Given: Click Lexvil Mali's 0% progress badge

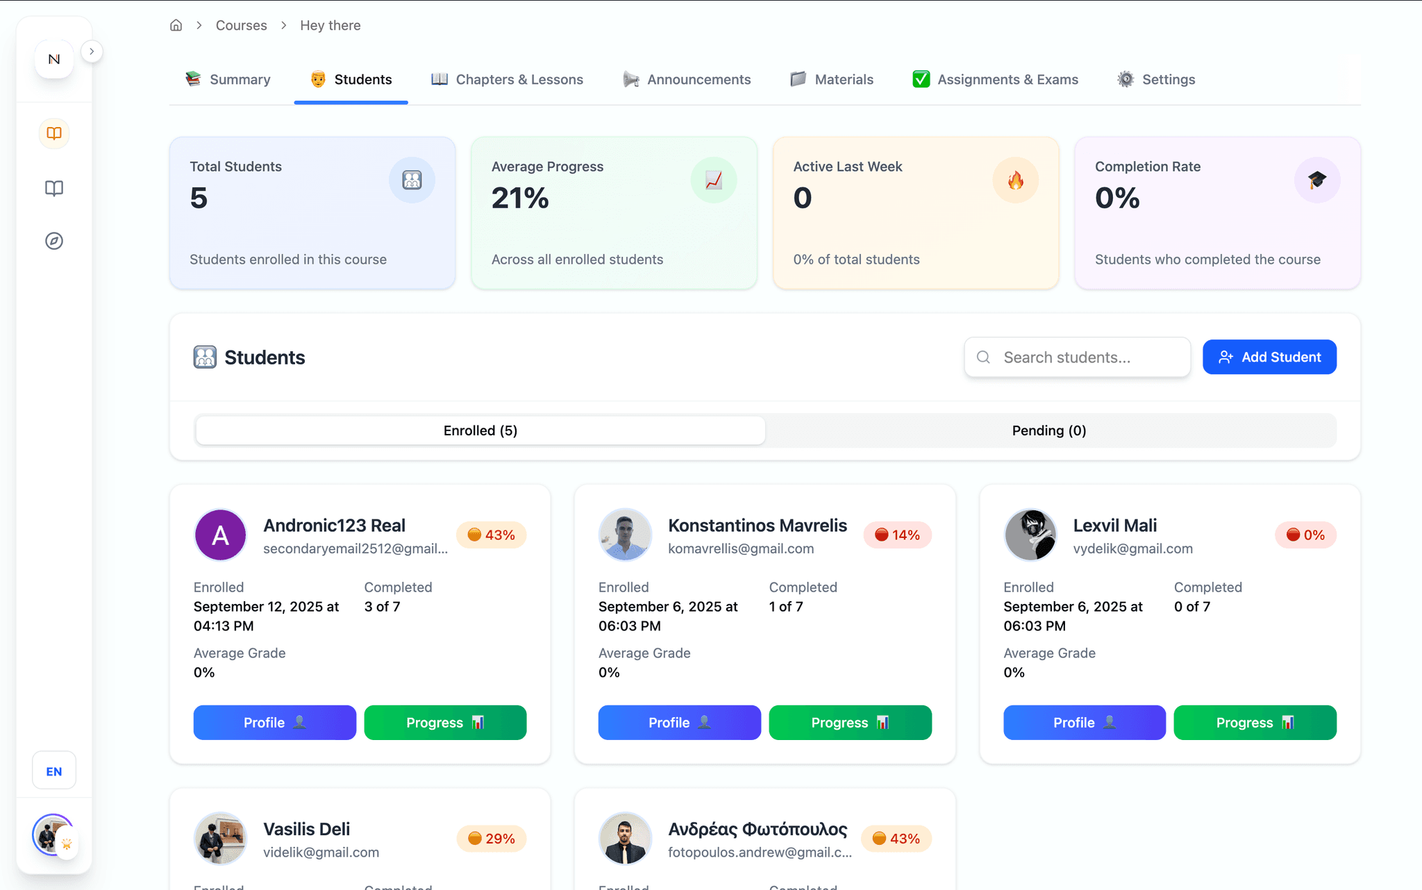Looking at the screenshot, I should coord(1305,535).
